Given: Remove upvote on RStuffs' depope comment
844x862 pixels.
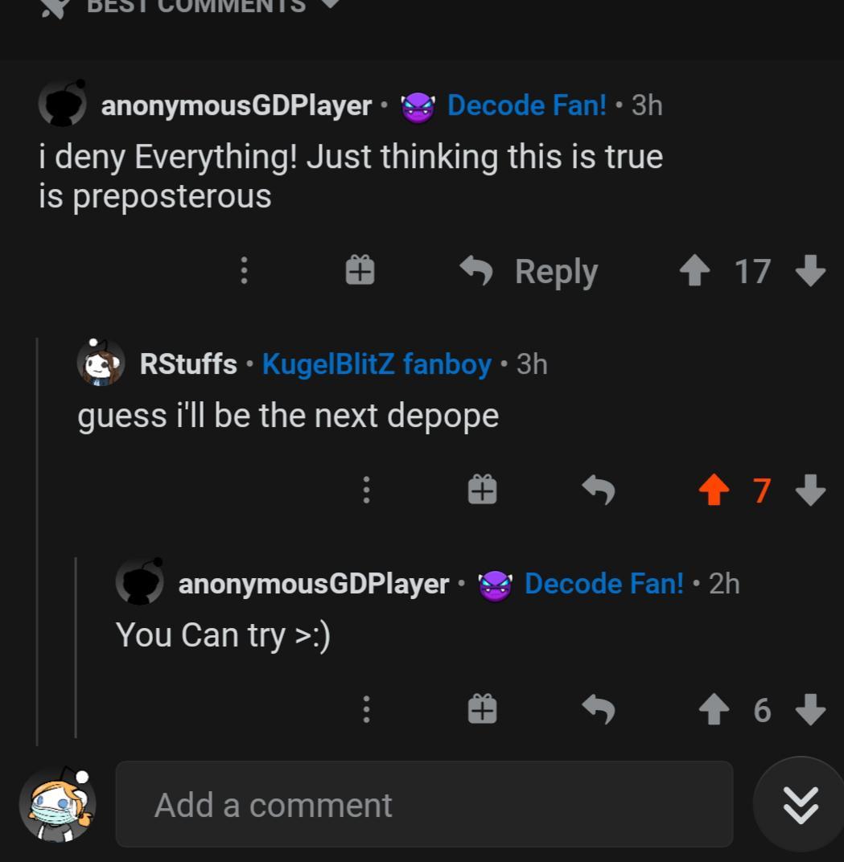Looking at the screenshot, I should [x=714, y=490].
